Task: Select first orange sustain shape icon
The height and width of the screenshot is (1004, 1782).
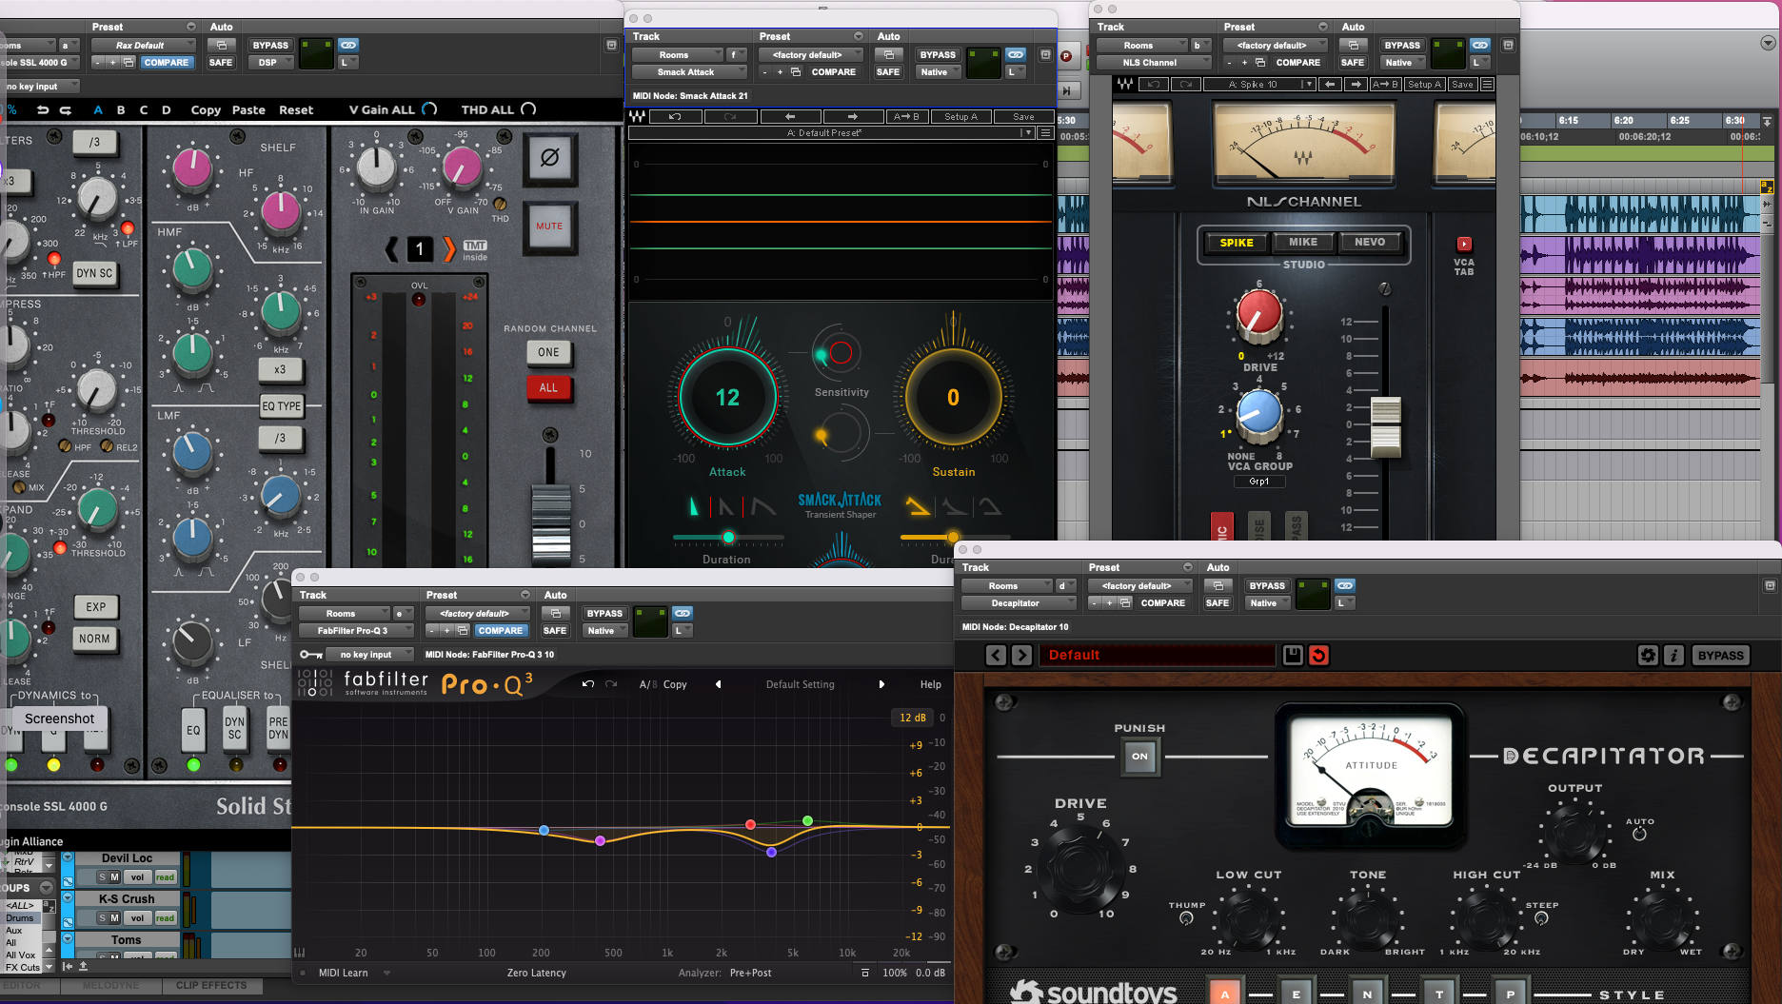Action: (x=918, y=506)
